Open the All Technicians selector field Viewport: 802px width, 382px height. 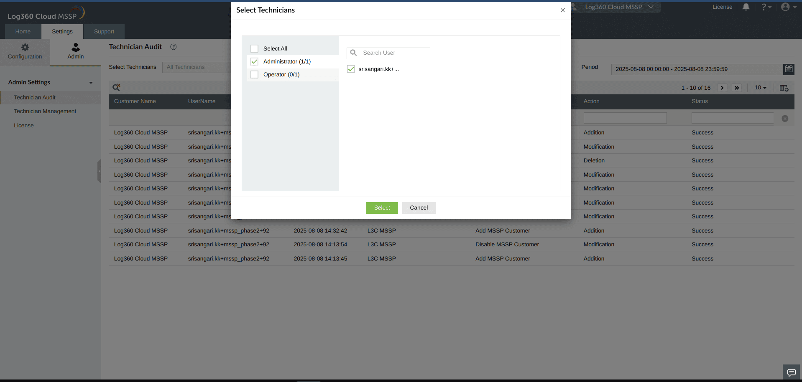(x=197, y=67)
